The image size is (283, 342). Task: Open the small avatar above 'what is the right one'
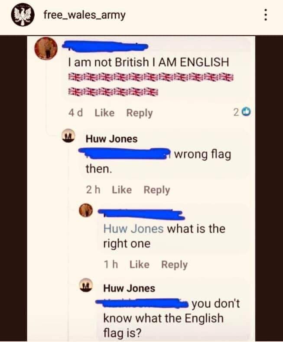click(x=86, y=210)
